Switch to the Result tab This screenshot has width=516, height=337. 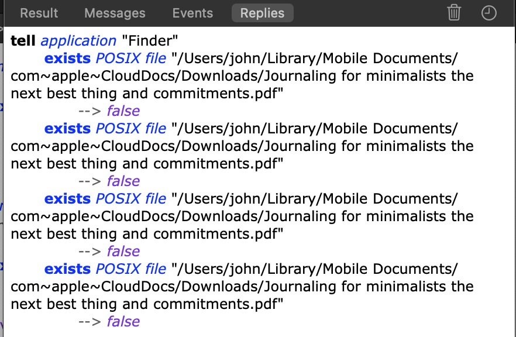coord(39,13)
